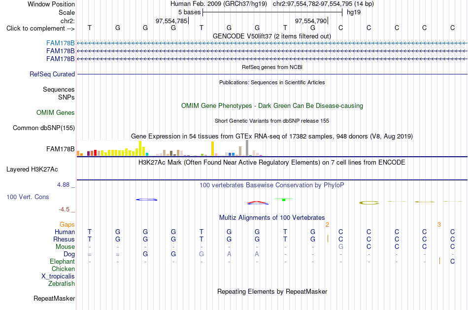Click the 'hg19' label beside the scale bar
Image resolution: width=468 pixels, height=310 pixels.
tap(354, 12)
